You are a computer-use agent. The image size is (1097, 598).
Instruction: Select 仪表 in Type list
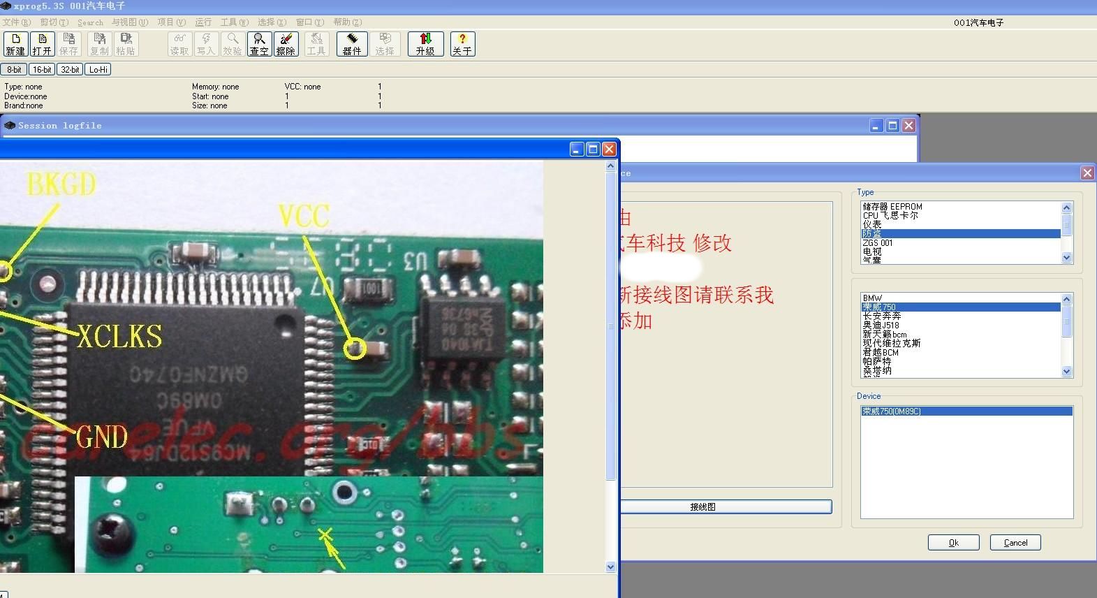pyautogui.click(x=961, y=225)
